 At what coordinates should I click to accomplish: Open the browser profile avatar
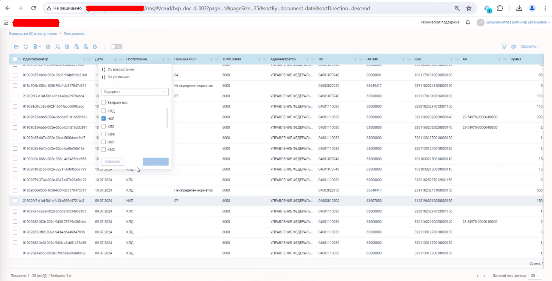coord(532,8)
